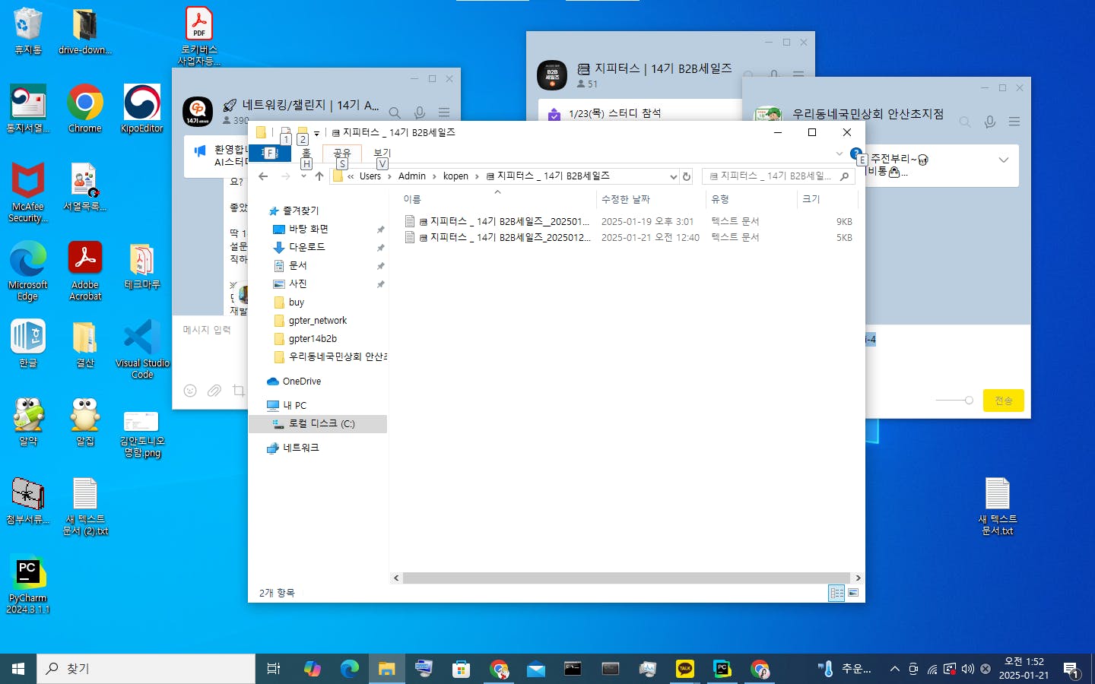Start voice talk in 네트워킹/챌린지 chat
The width and height of the screenshot is (1095, 684).
point(420,112)
